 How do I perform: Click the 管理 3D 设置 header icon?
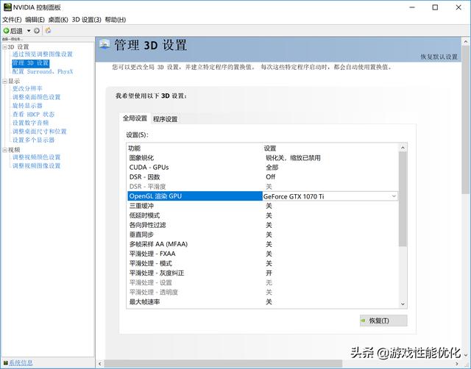coord(105,44)
